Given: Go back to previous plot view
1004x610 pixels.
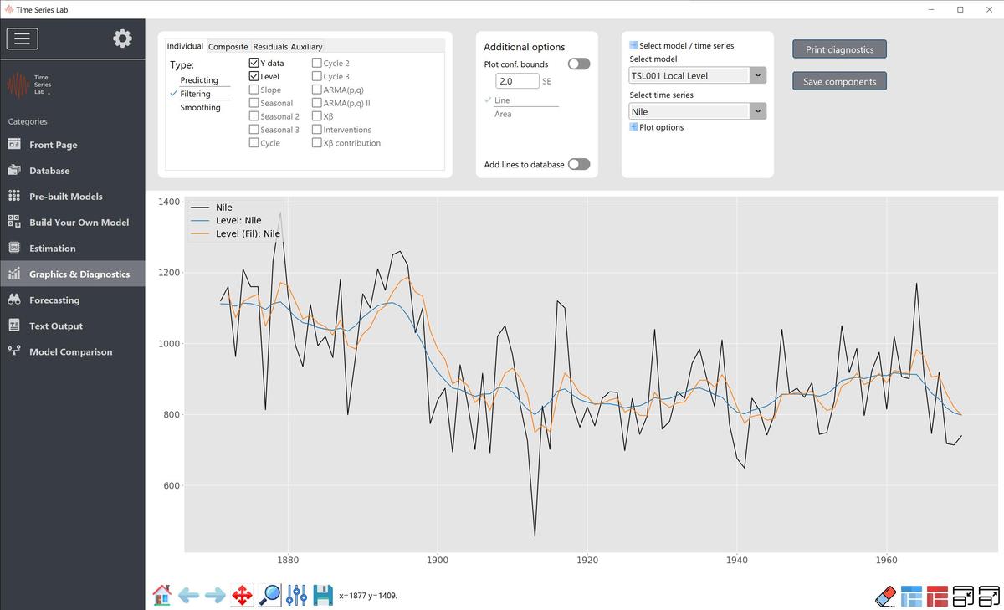Looking at the screenshot, I should (189, 595).
